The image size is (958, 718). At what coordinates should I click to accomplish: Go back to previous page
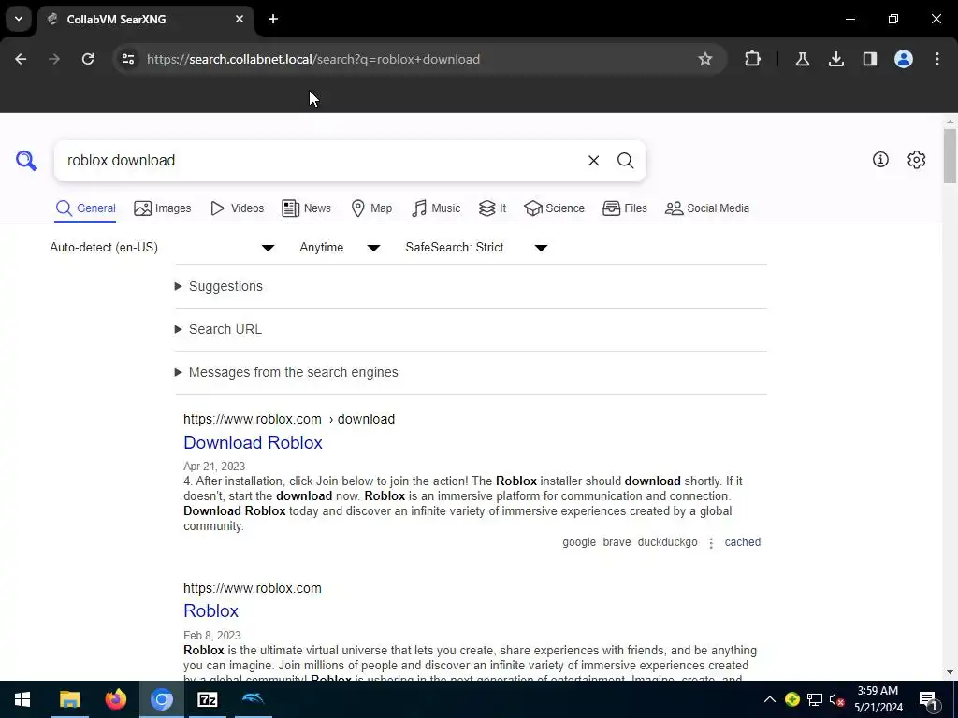21,59
